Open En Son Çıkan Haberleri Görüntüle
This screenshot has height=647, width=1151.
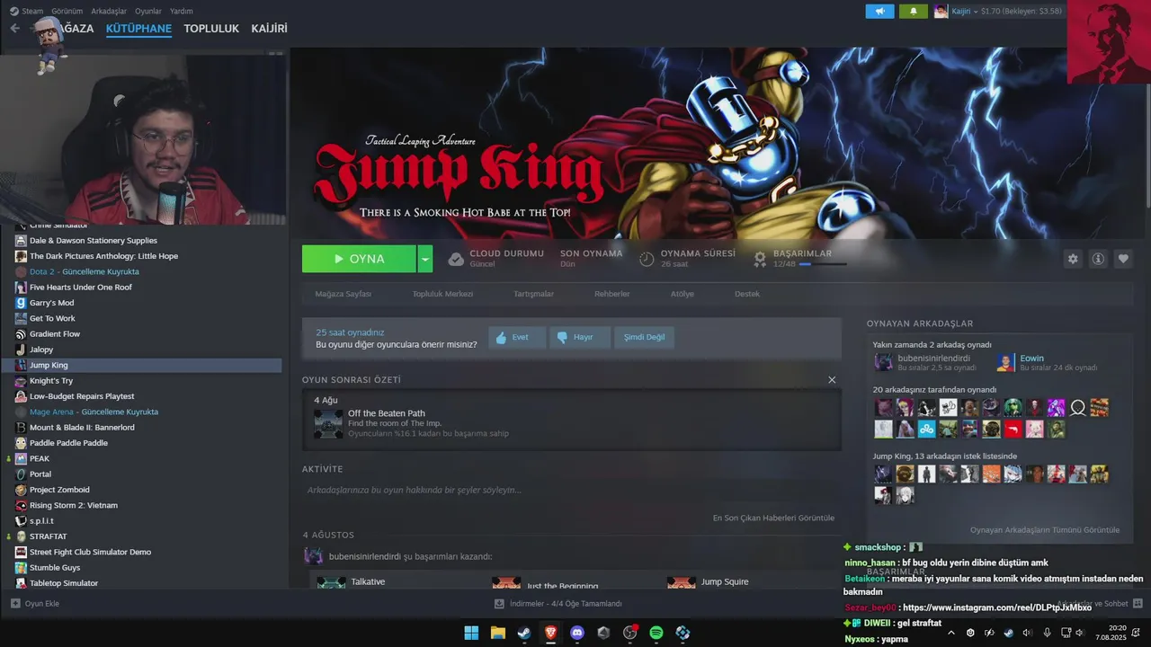click(x=773, y=518)
